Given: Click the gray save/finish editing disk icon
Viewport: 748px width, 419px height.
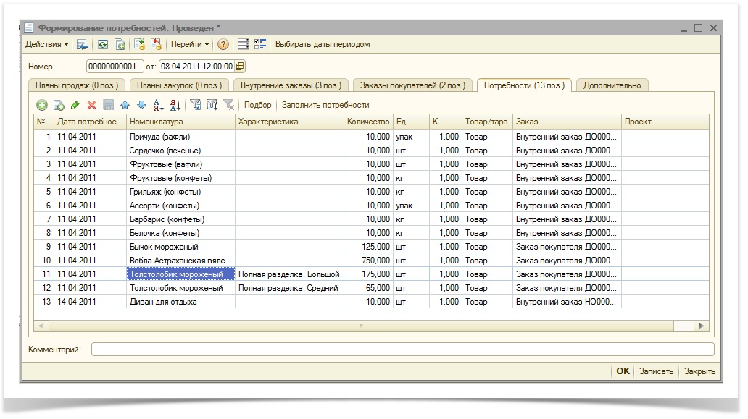Looking at the screenshot, I should pos(109,105).
